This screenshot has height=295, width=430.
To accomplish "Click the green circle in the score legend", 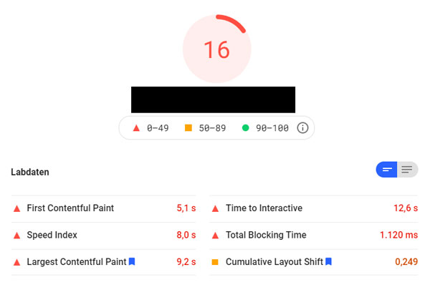I will (245, 128).
